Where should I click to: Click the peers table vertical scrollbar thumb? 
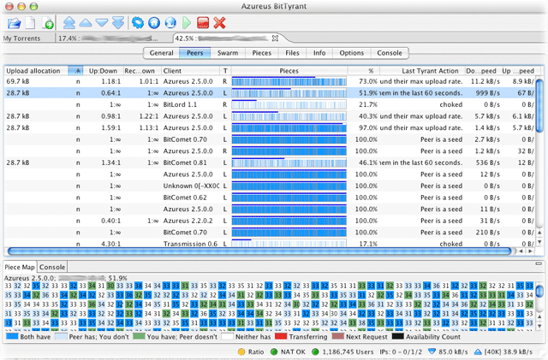539,105
